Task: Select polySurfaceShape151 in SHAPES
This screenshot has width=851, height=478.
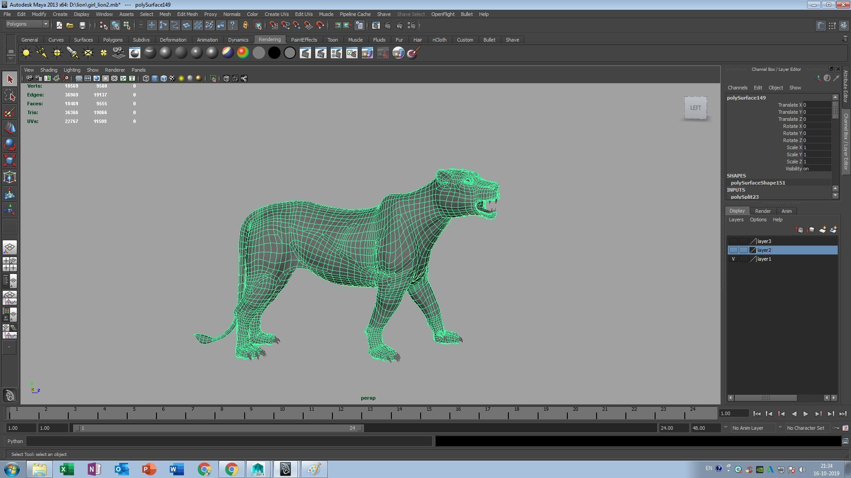Action: [758, 183]
